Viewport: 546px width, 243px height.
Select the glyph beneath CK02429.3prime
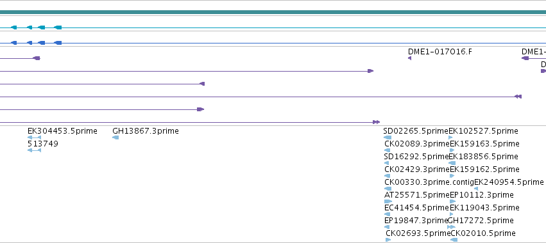coord(387,176)
